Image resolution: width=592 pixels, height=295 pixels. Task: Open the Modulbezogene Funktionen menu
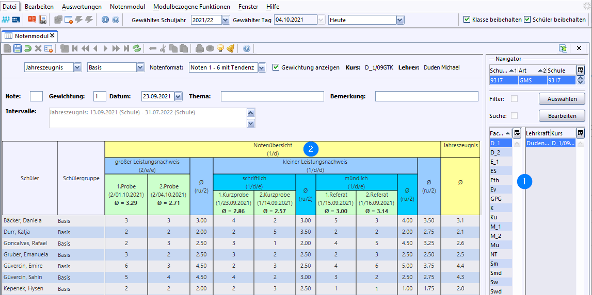[x=192, y=7]
